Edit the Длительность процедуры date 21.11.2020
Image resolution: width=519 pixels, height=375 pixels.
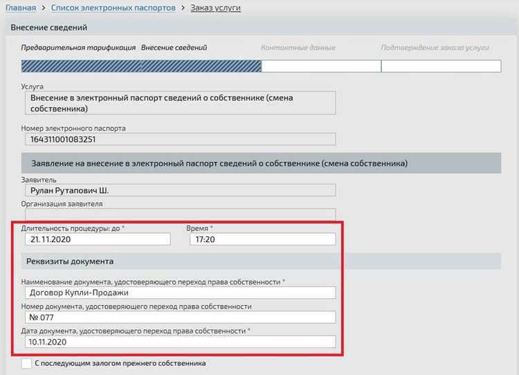pyautogui.click(x=98, y=239)
